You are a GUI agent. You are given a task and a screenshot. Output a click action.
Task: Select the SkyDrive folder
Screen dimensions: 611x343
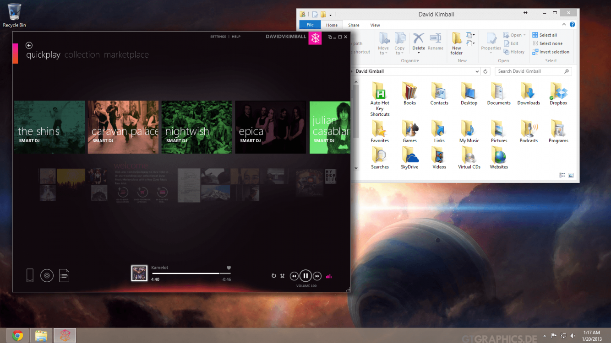(x=409, y=158)
